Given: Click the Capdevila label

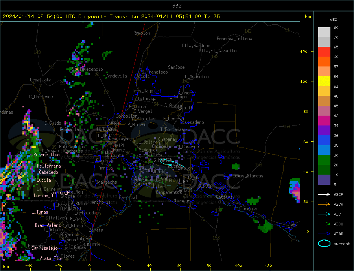Looking at the screenshot, I should (x=116, y=76).
